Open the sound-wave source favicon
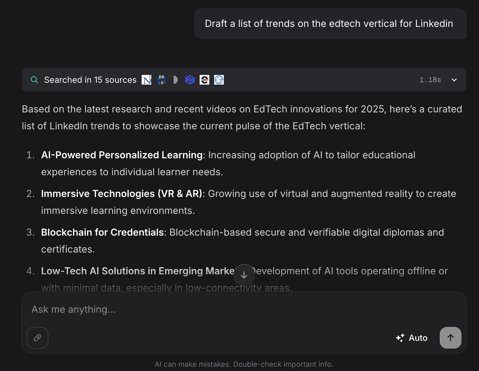Screen dimensions: 479x371 [x=175, y=80]
